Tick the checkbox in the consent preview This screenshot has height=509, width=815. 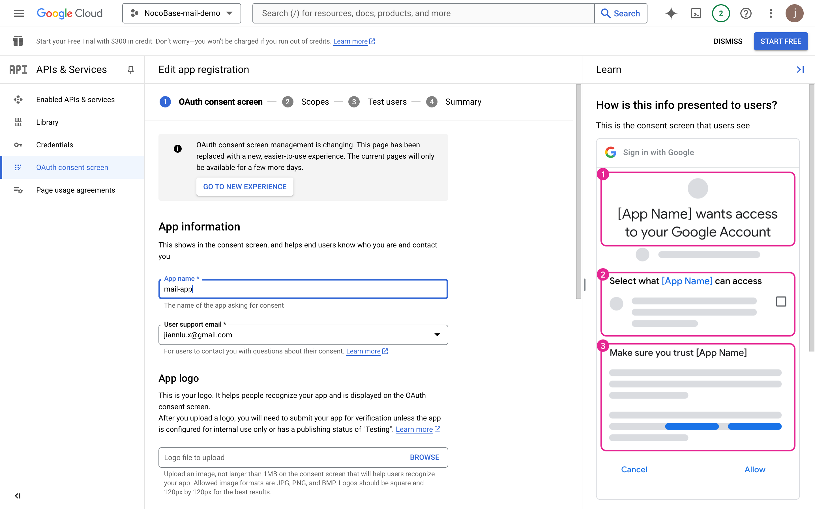[781, 301]
